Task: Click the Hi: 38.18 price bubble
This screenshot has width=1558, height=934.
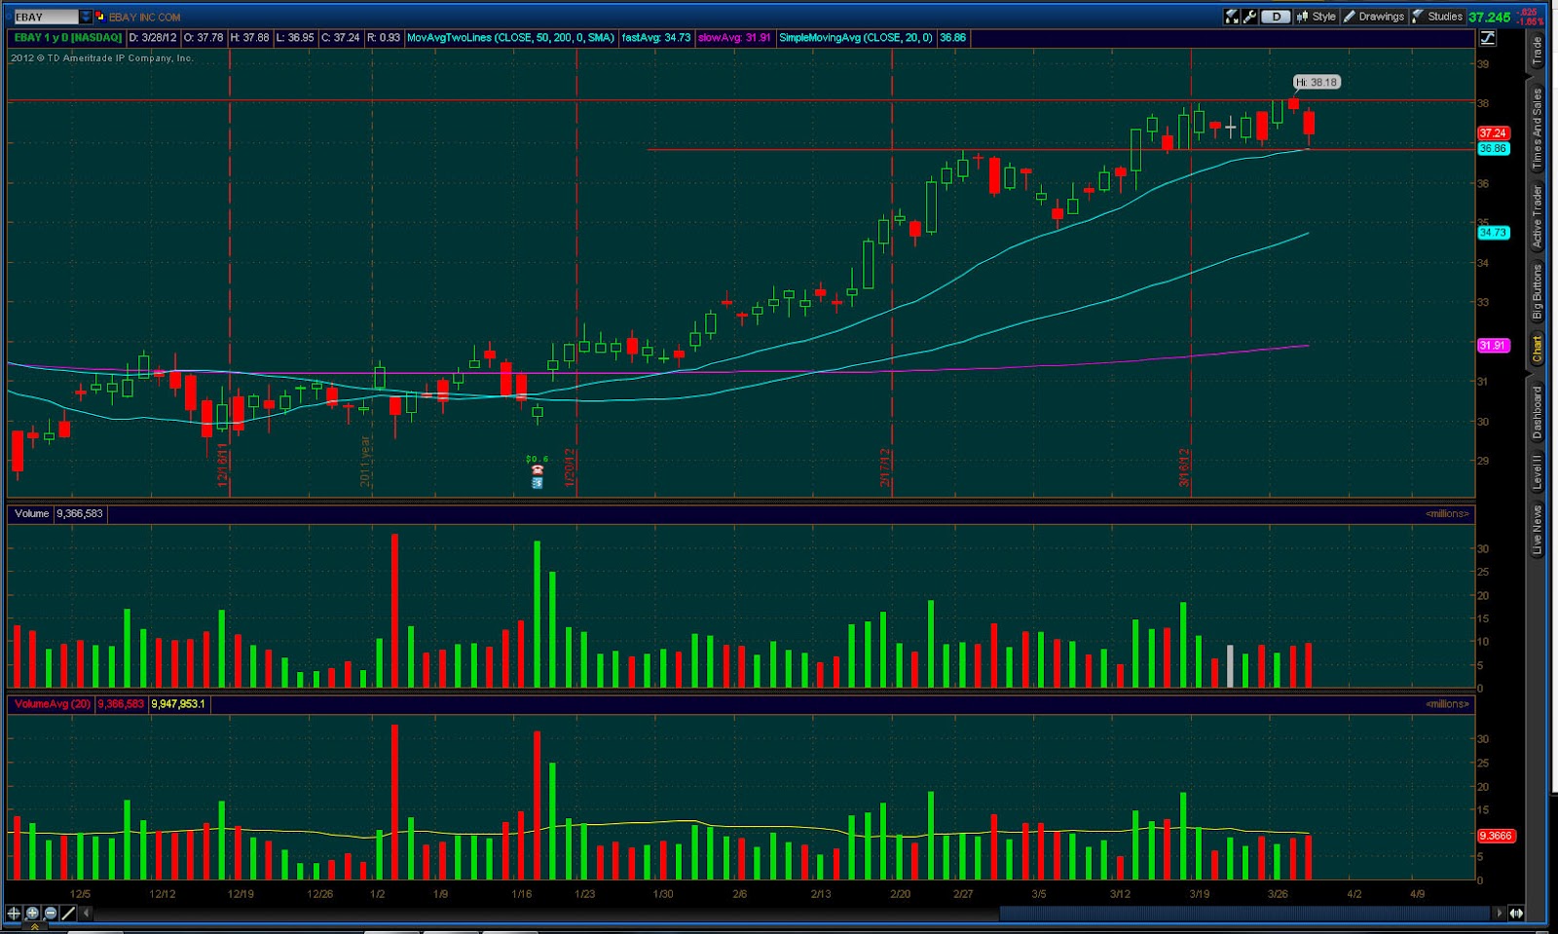Action: click(1317, 82)
